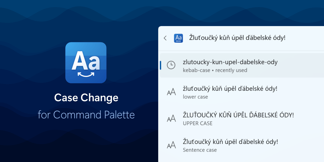Click the letter-case icon beside the UPPER CASE result
324x162 pixels.
[x=171, y=118]
